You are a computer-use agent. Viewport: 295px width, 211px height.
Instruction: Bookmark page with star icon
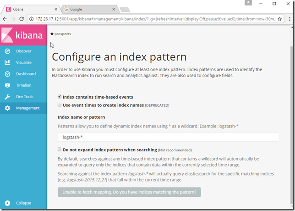279,19
